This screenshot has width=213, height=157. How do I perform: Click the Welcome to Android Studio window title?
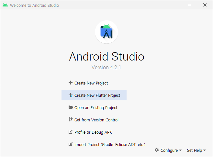[34, 5]
